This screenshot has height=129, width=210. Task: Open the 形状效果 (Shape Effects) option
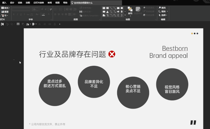(149, 15)
